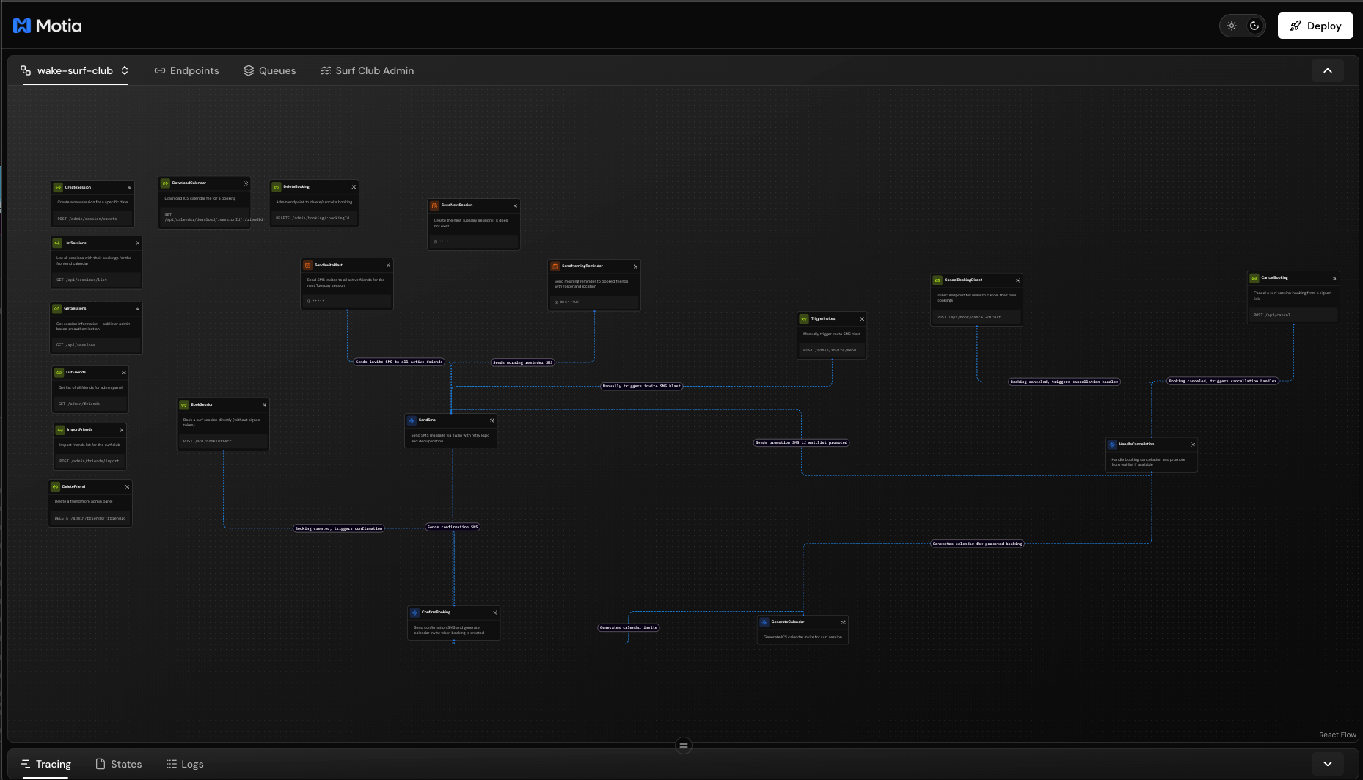
Task: Collapse the top panel with chevron up
Action: click(x=1327, y=70)
